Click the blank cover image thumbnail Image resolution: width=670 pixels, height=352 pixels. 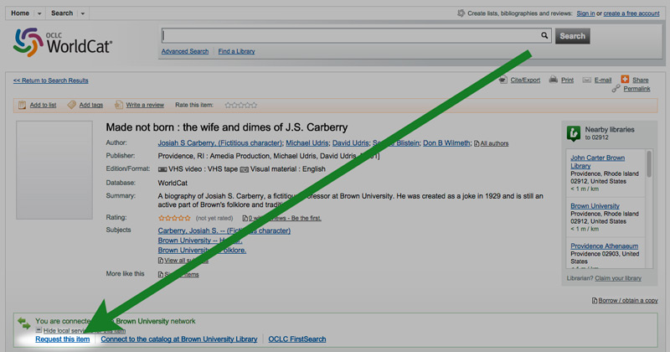click(x=54, y=170)
